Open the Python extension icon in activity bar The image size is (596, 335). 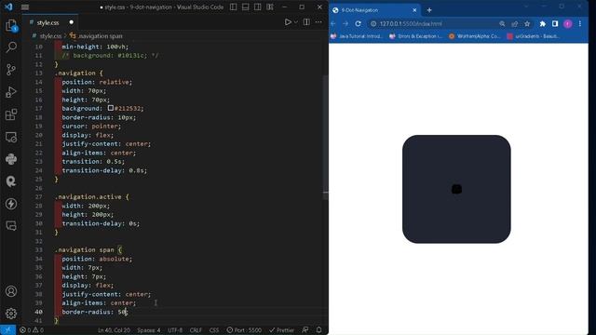pyautogui.click(x=11, y=159)
